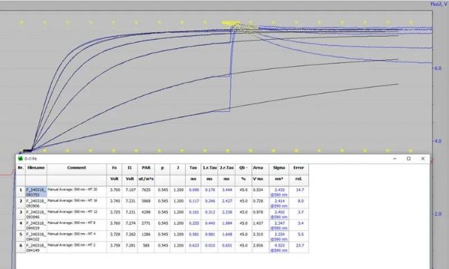This screenshot has height=269, width=449.
Task: Maximize the O-I1 Fit window
Action: tap(409, 159)
